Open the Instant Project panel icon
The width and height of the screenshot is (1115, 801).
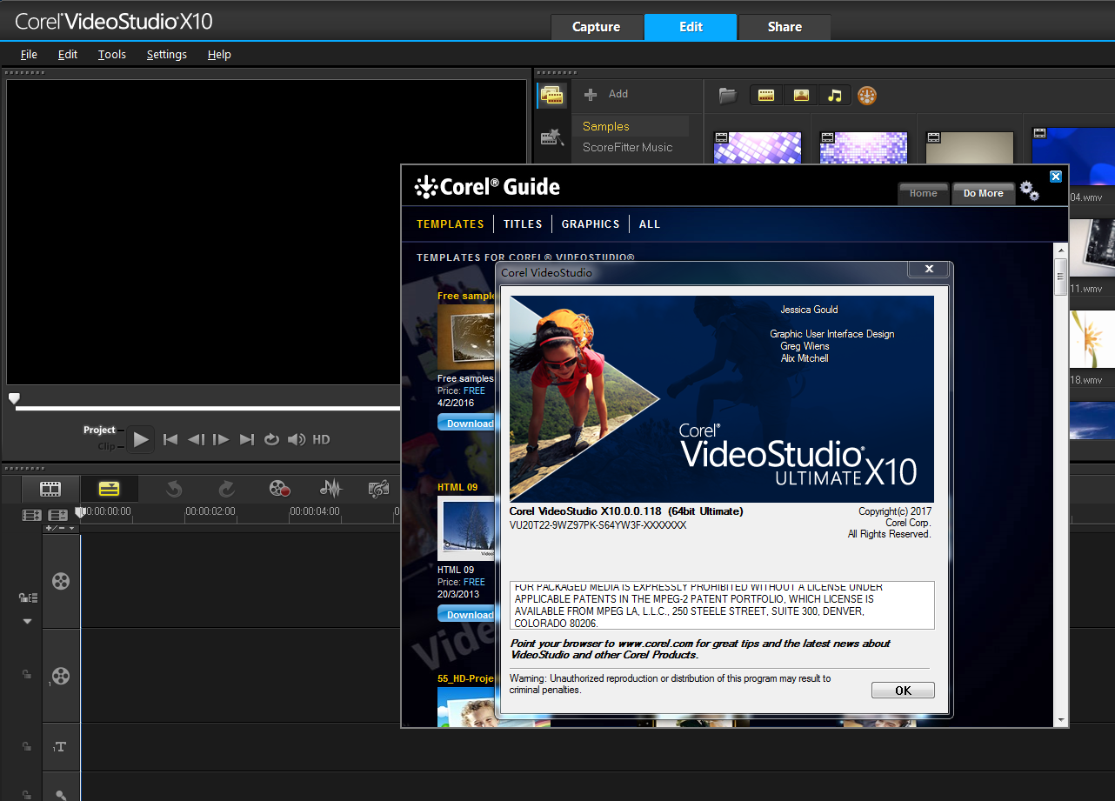(552, 137)
